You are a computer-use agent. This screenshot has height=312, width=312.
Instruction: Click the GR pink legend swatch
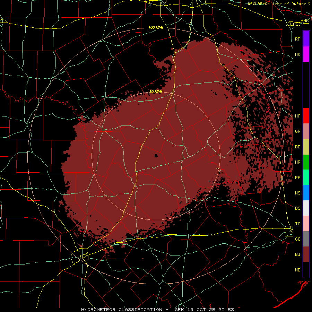coord(306,131)
